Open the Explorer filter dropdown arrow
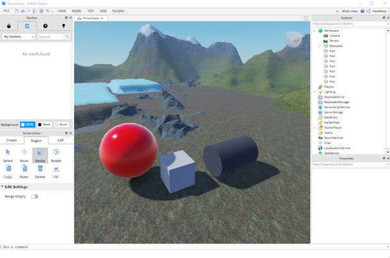The image size is (390, 258). click(x=388, y=24)
